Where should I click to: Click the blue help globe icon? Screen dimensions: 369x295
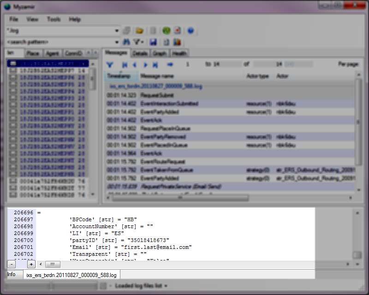pyautogui.click(x=190, y=31)
